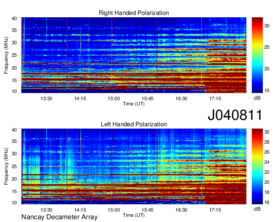Click the 40 frequency tick on upper plot

(15, 18)
